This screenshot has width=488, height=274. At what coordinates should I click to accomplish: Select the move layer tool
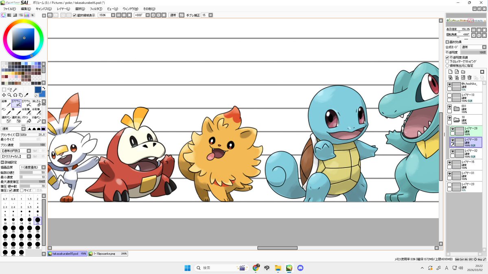pos(4,95)
